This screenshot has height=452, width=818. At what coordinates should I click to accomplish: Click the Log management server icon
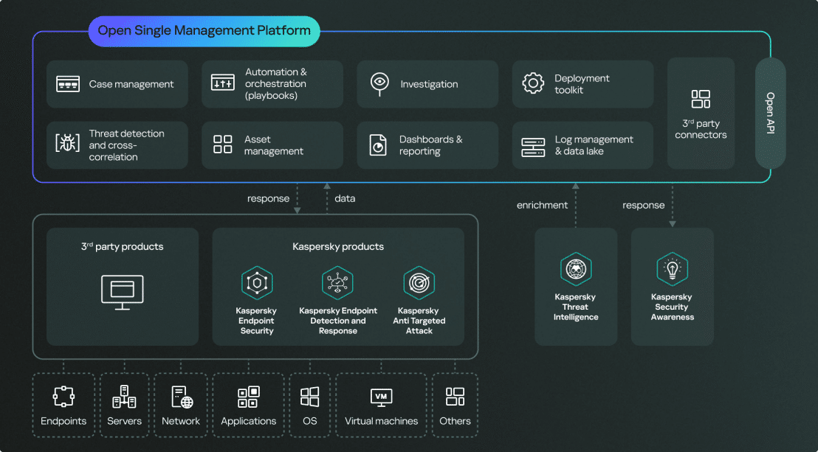point(533,147)
